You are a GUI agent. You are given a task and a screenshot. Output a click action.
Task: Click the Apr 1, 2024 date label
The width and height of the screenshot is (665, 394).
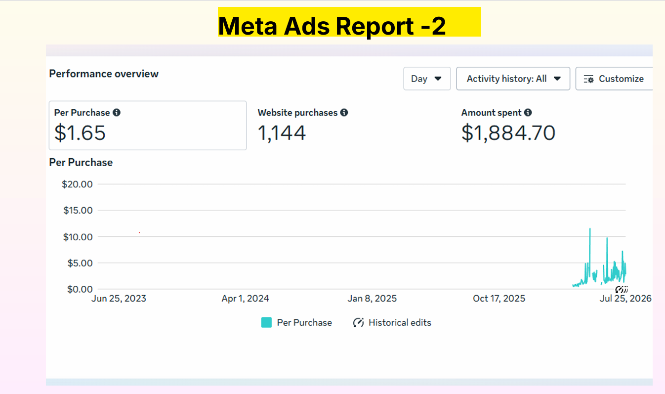pos(246,299)
